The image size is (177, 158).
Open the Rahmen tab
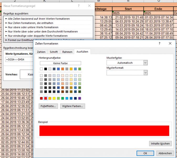pyautogui.click(x=67, y=52)
